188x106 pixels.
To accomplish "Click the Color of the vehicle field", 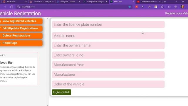I will pos(108,84).
